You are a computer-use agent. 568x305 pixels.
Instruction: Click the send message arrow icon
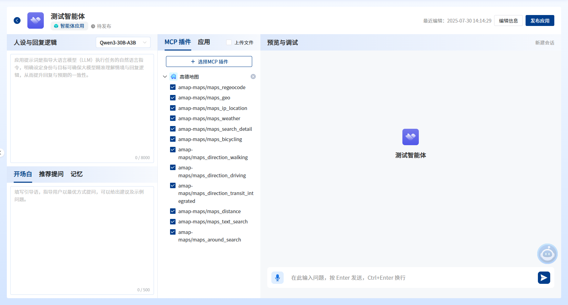click(544, 278)
